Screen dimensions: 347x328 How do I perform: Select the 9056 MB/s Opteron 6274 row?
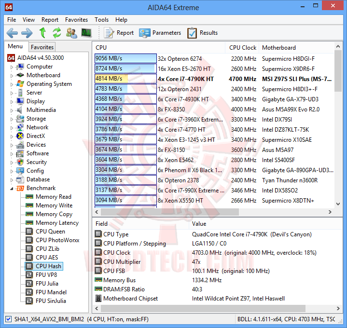coord(214,59)
